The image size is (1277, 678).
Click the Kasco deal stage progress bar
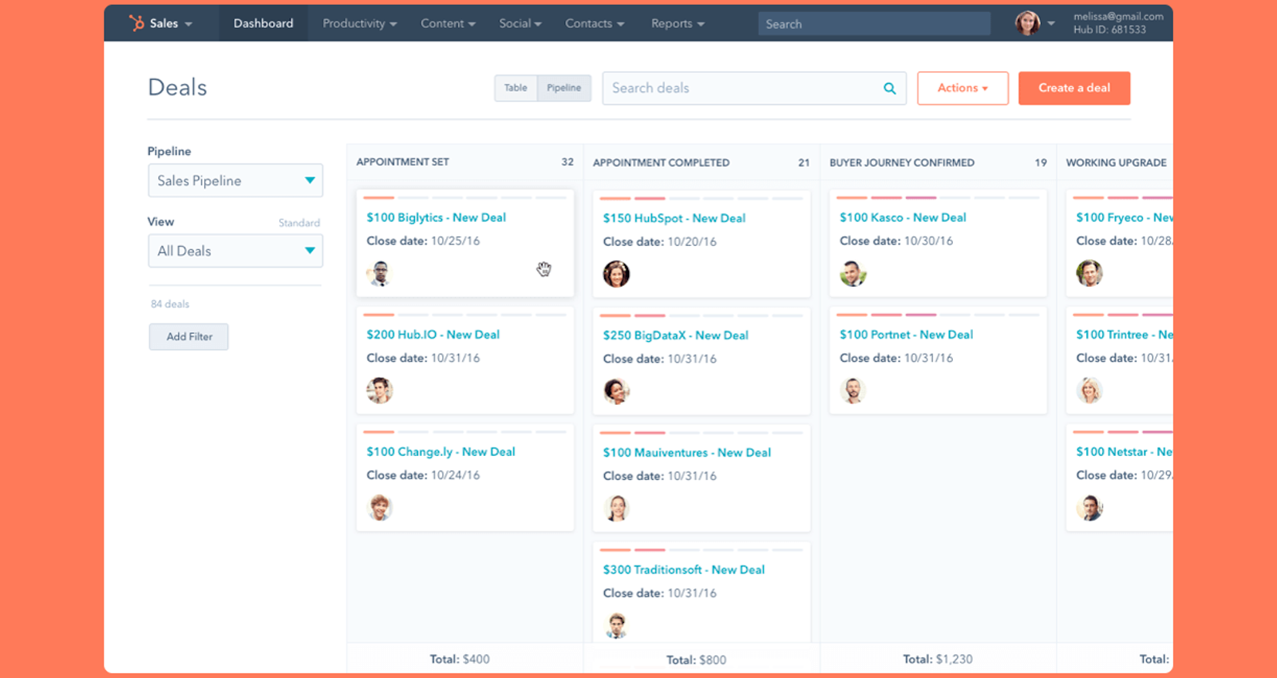pyautogui.click(x=938, y=197)
